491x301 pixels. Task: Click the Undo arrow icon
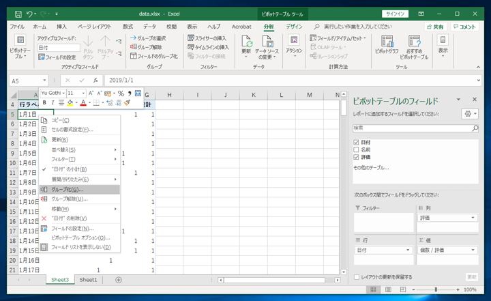pos(29,14)
